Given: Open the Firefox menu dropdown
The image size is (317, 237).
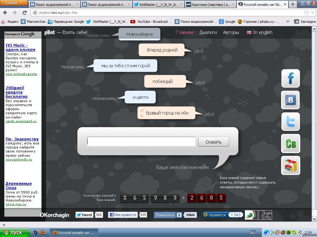Looking at the screenshot, I should (14, 3).
